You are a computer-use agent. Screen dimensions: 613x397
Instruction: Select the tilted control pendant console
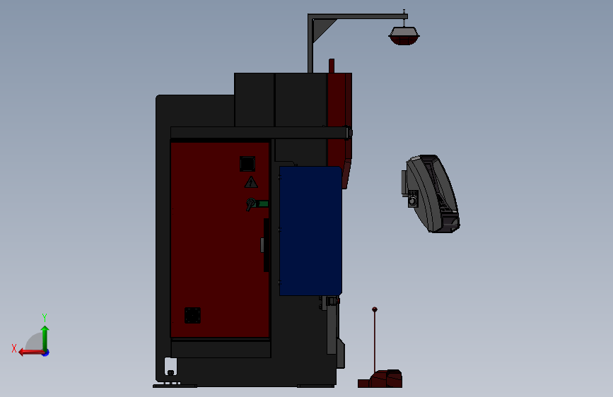pyautogui.click(x=432, y=194)
